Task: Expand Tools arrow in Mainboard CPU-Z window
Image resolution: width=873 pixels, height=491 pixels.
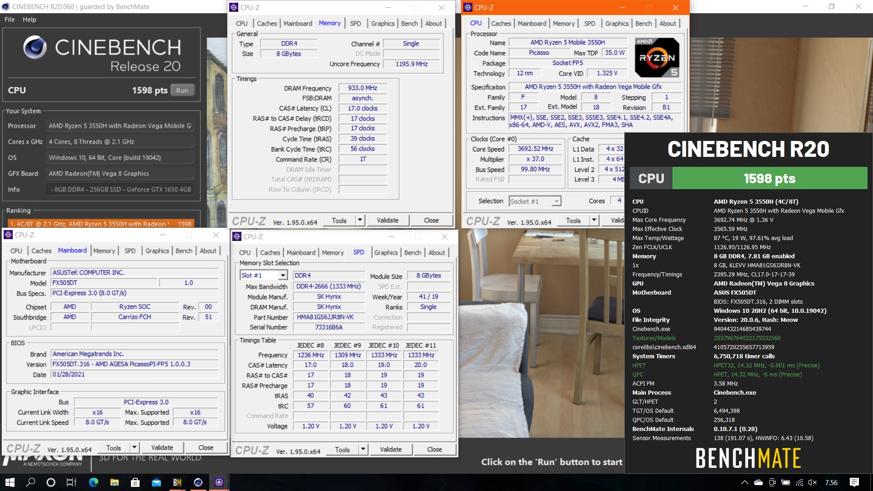Action: pos(134,448)
